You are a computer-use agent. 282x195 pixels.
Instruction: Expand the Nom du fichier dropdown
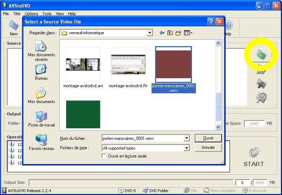[187, 138]
